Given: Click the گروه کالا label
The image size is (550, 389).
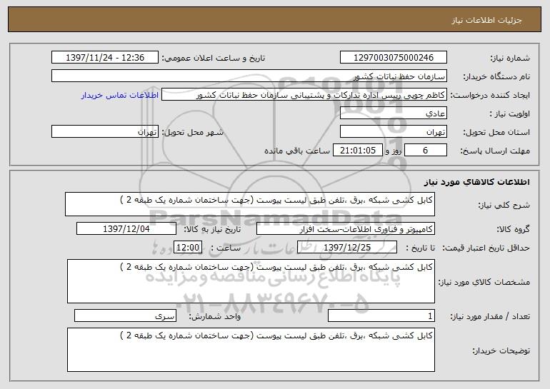Looking at the screenshot, I should (x=513, y=229).
